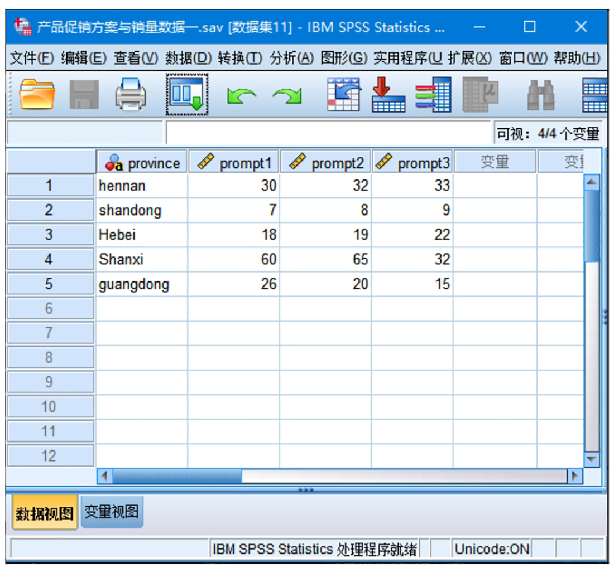Click the cell containing guangdong
Image resolution: width=614 pixels, height=568 pixels.
pyautogui.click(x=134, y=284)
